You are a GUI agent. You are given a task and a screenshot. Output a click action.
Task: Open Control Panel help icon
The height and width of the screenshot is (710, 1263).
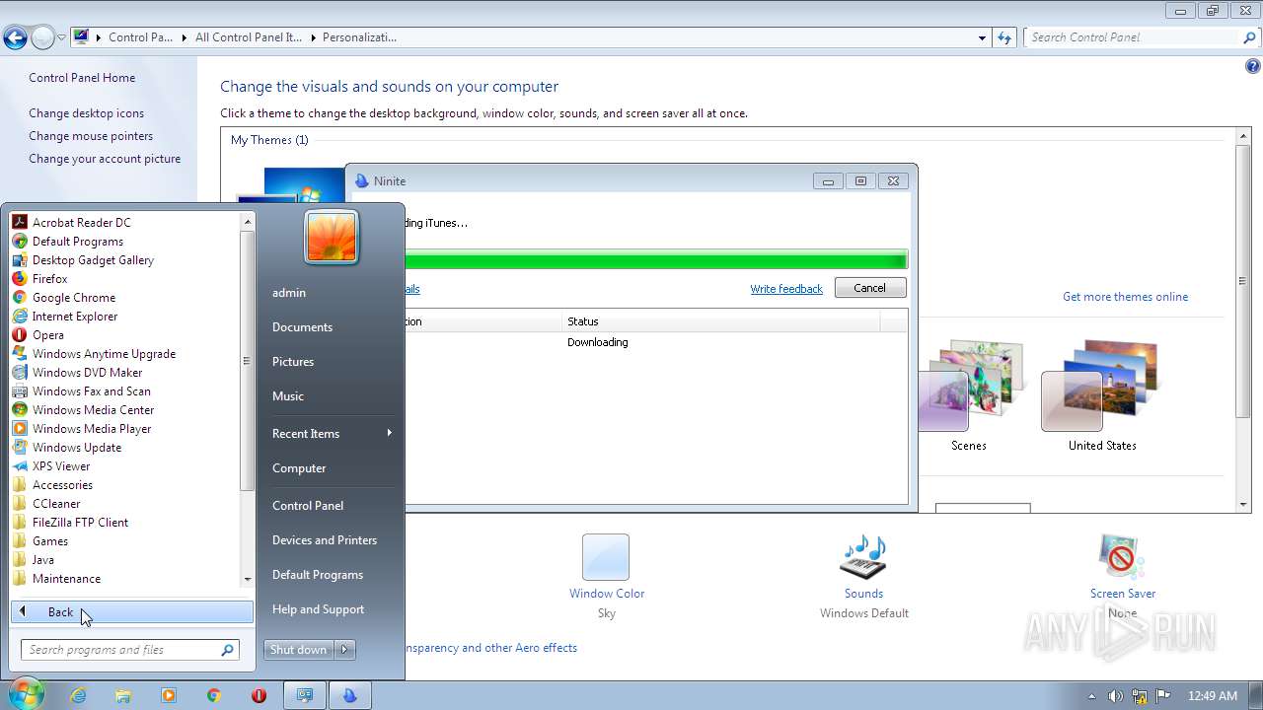coord(1253,67)
